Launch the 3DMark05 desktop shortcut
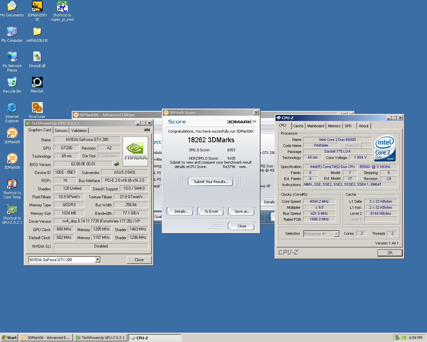This screenshot has width=427, height=342. 12,136
